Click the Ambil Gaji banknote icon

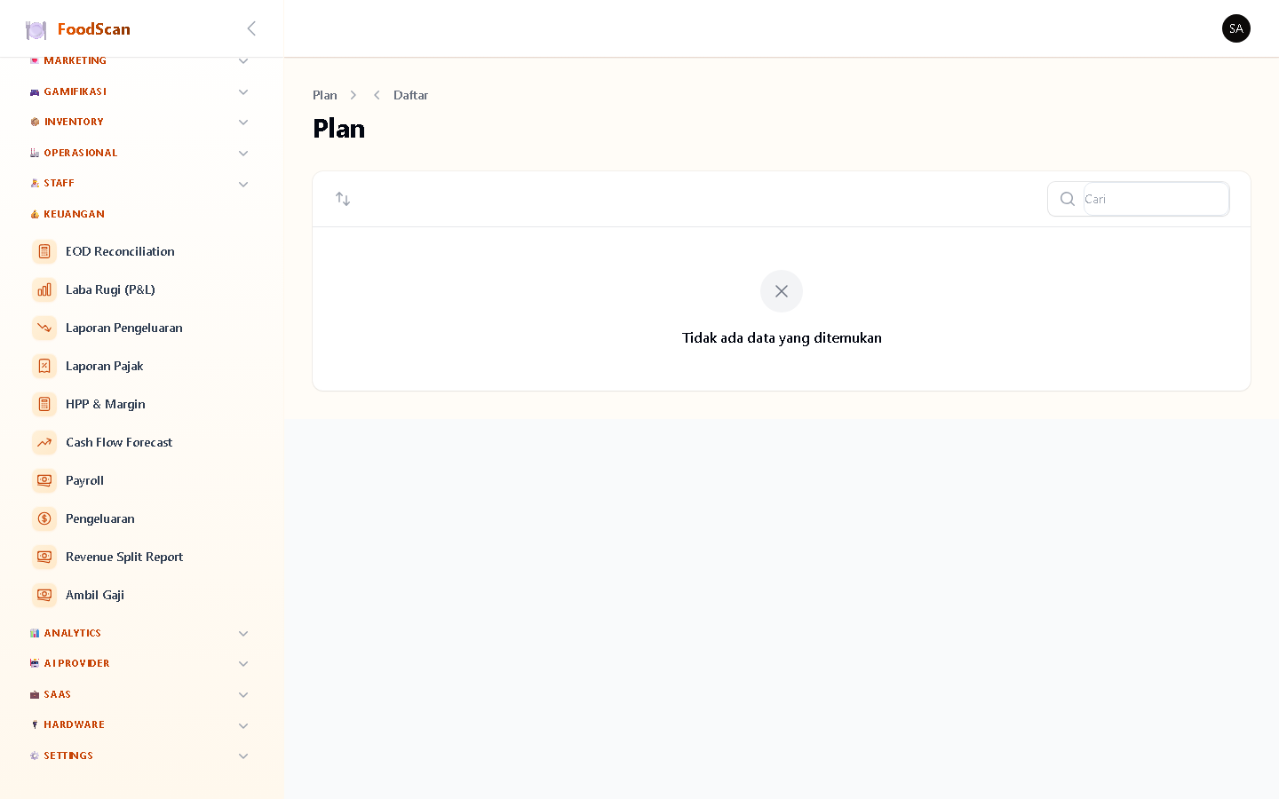coord(44,595)
